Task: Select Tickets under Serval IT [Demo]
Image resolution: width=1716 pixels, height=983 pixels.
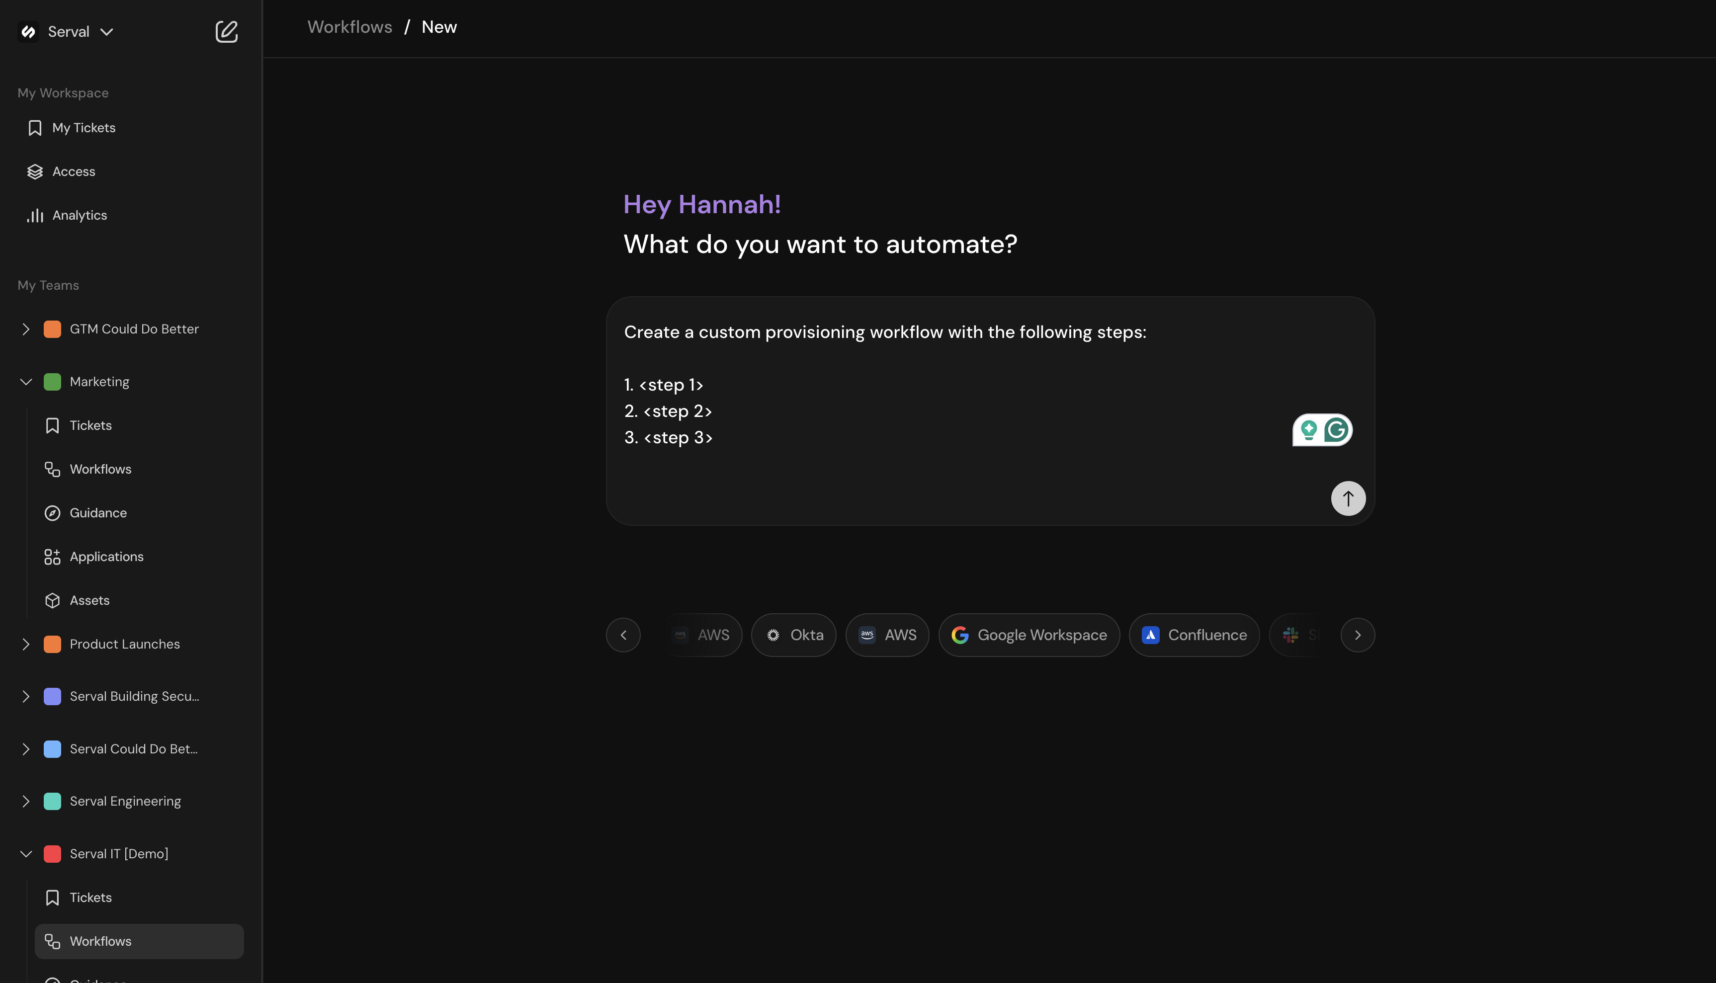Action: pyautogui.click(x=90, y=897)
